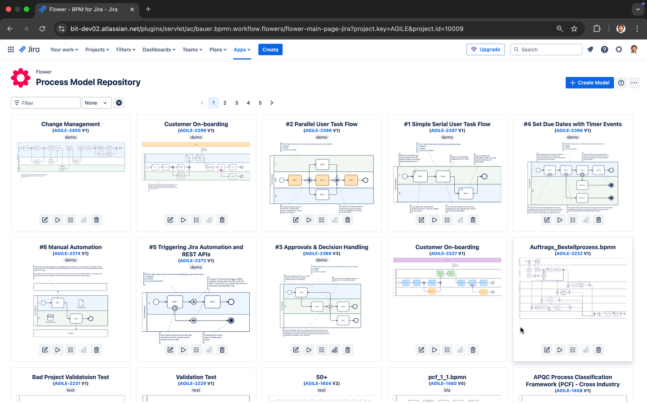Image resolution: width=647 pixels, height=404 pixels.
Task: Edit #3 Approvals & Decision Handling model
Action: (296, 350)
